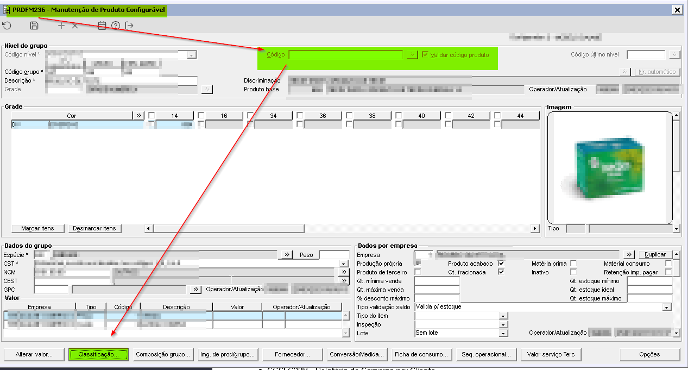
Task: Click the » button next to Cor header
Action: (138, 116)
